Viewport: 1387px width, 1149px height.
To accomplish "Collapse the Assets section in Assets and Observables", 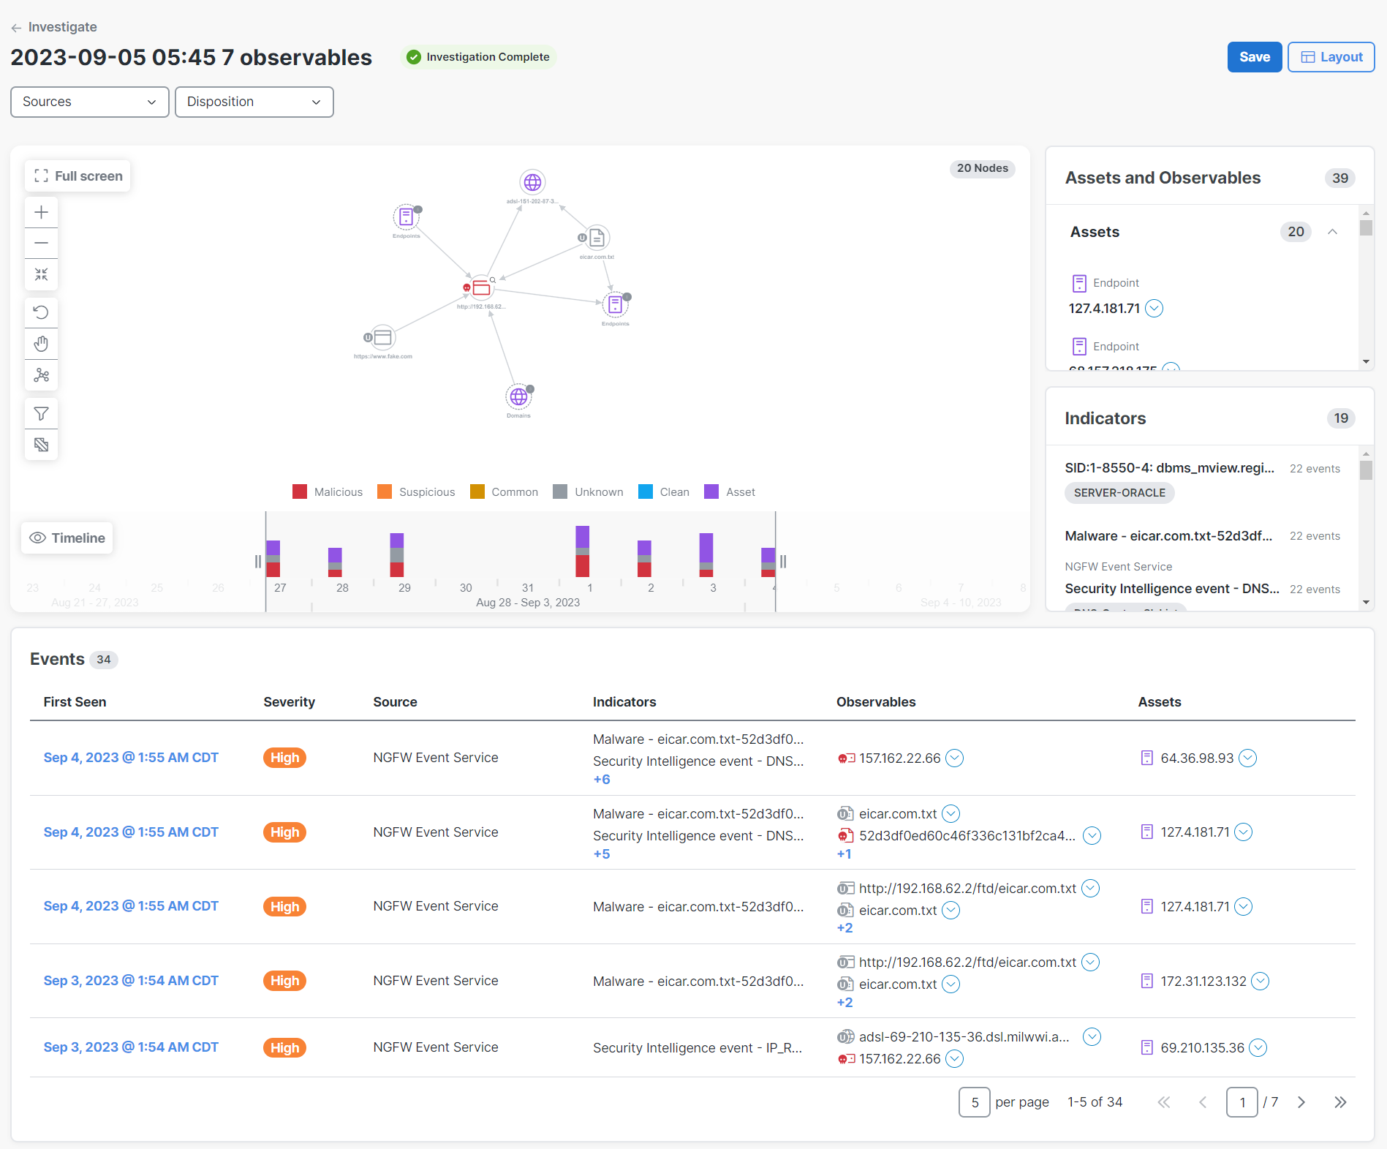I will click(1332, 232).
